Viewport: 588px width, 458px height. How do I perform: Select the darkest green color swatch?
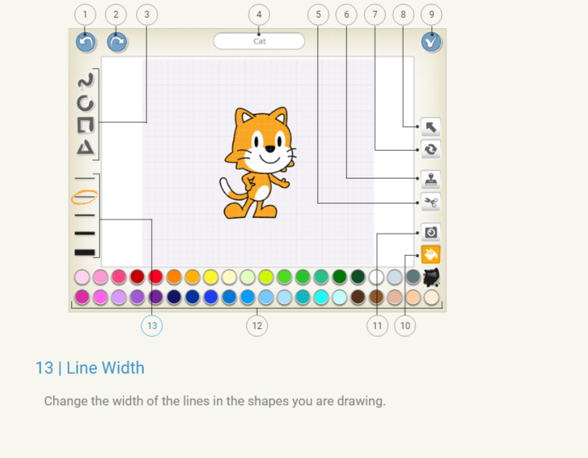tap(358, 277)
